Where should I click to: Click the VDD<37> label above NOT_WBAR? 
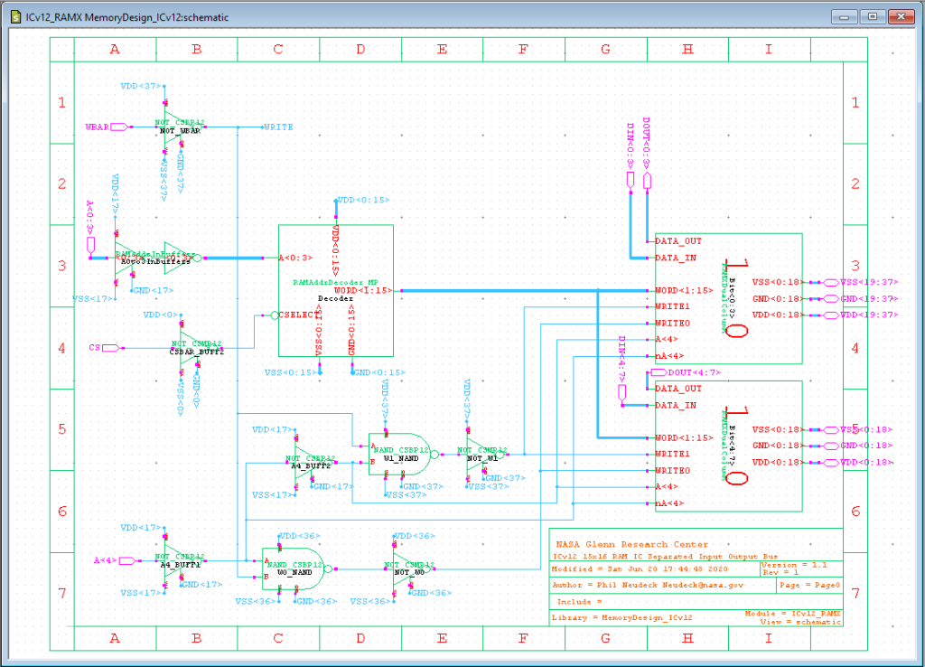coord(140,86)
